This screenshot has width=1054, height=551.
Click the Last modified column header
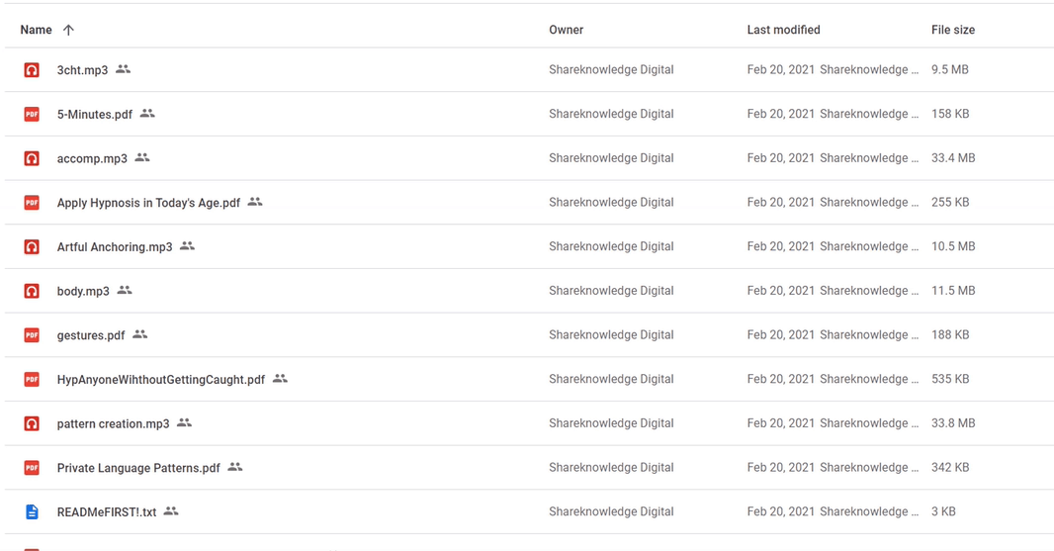click(783, 30)
